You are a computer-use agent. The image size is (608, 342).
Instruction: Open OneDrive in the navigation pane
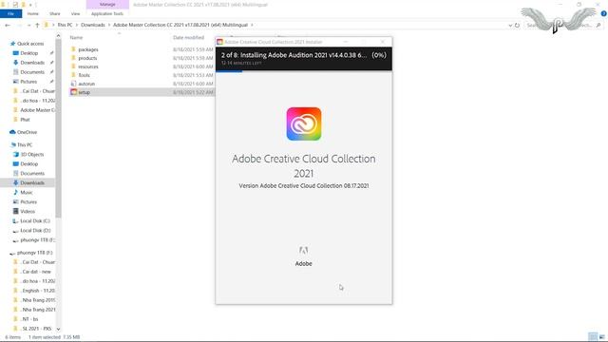pos(27,132)
